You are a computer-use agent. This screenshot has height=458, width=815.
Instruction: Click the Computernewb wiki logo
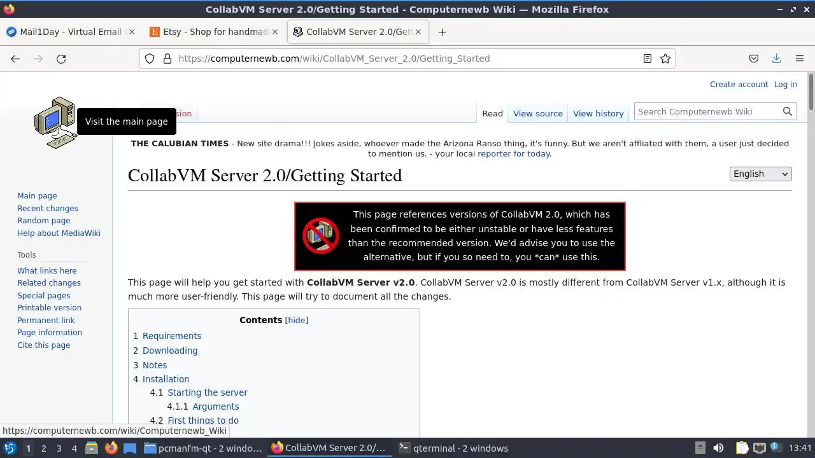55,123
